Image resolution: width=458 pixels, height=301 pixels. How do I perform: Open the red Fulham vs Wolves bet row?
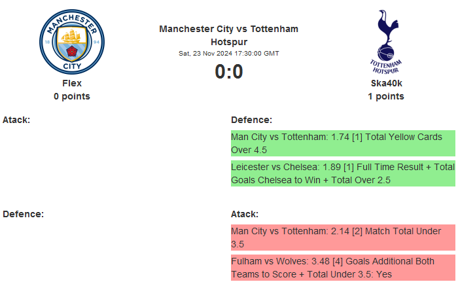tap(342, 268)
